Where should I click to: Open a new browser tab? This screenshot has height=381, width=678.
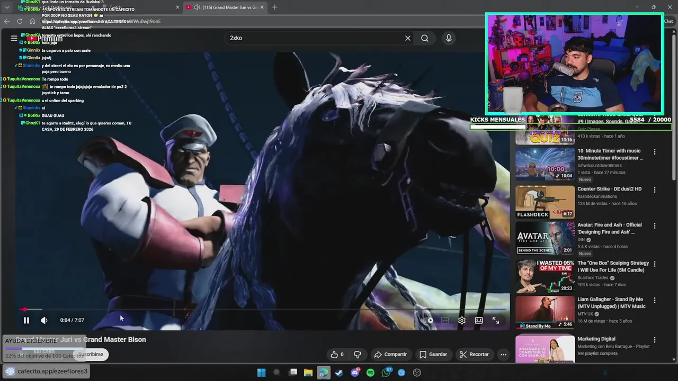point(274,7)
